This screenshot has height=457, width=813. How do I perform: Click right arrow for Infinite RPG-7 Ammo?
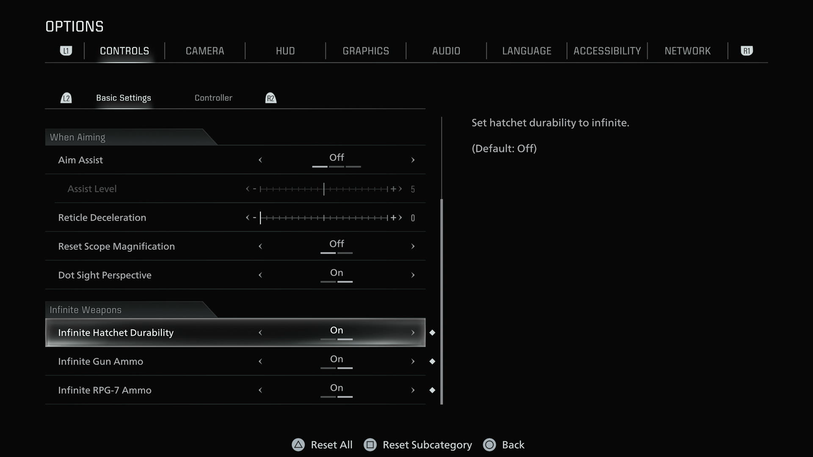tap(413, 390)
